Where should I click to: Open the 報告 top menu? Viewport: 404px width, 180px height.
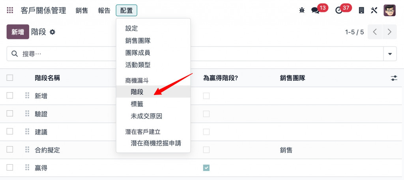click(x=104, y=11)
